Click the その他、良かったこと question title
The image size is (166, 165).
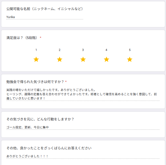(x=49, y=148)
